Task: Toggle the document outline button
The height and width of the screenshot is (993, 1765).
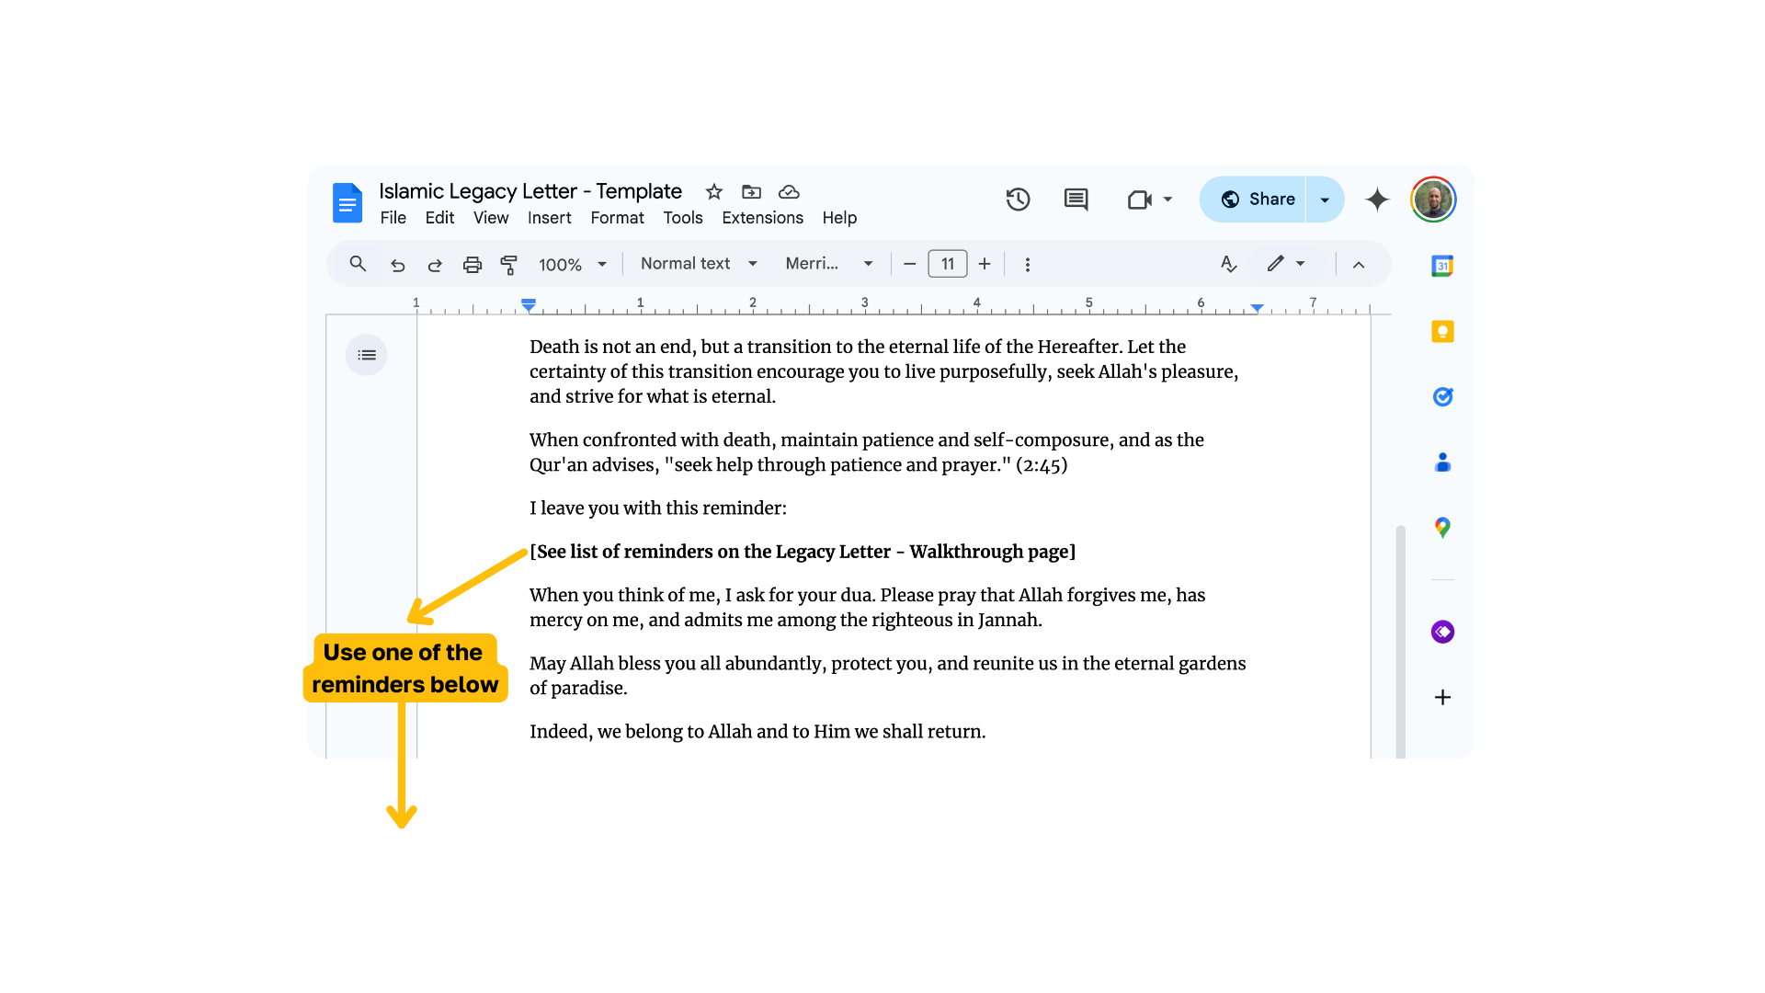Action: 366,355
